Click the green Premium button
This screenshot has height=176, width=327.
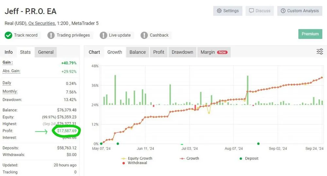pyautogui.click(x=310, y=34)
